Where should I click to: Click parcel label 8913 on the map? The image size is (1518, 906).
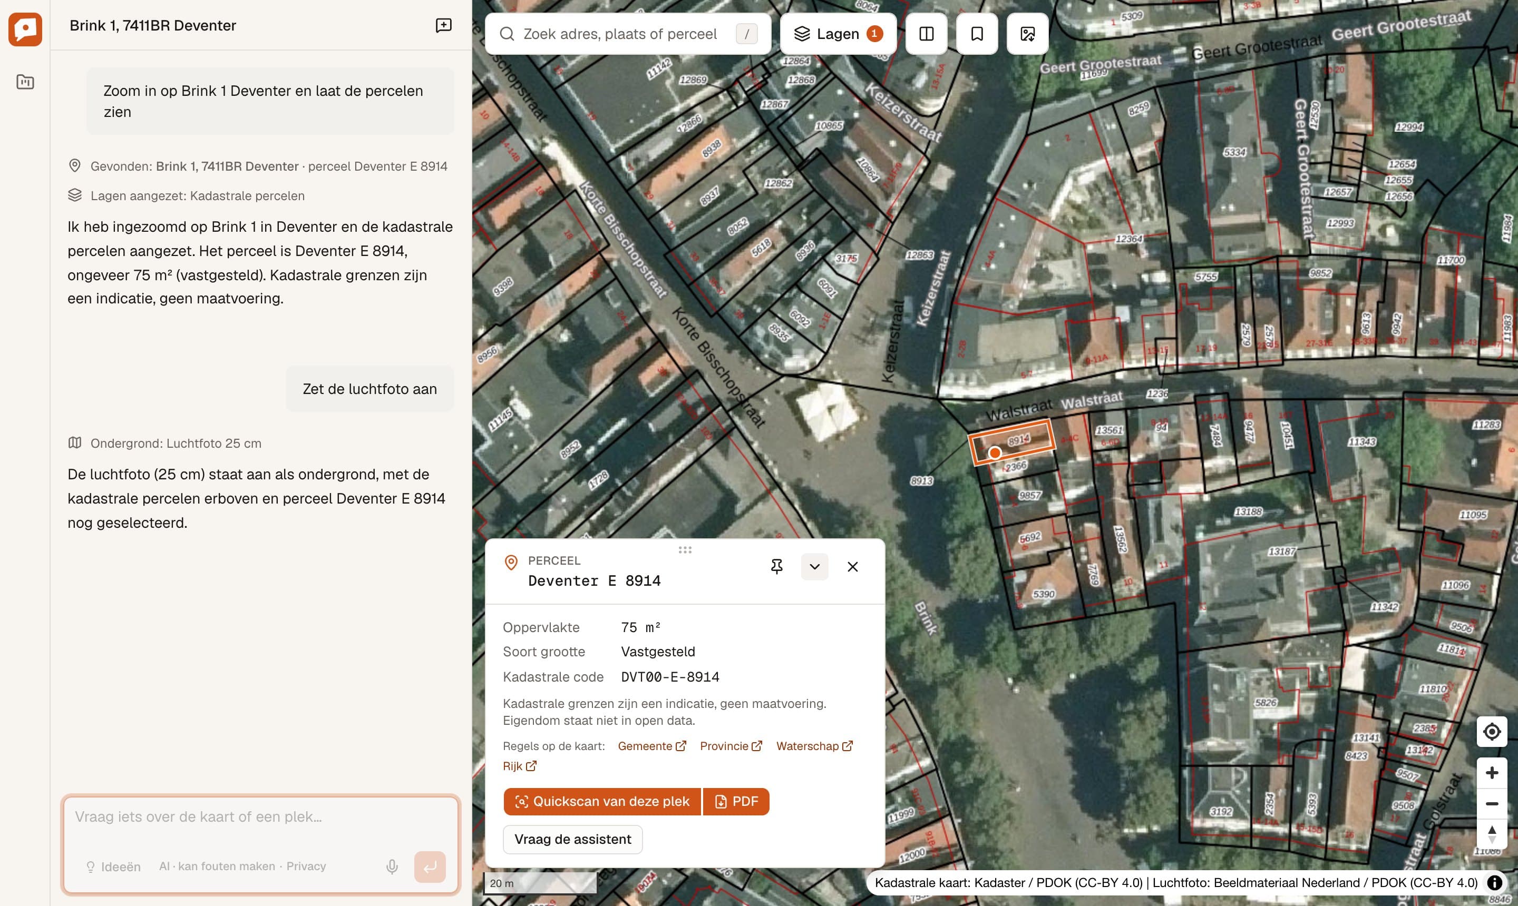pyautogui.click(x=921, y=481)
